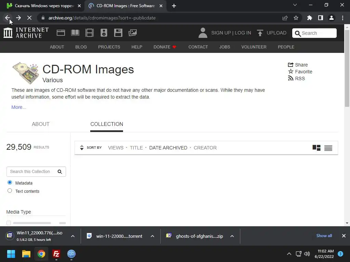Click the Favorite star icon

point(291,72)
